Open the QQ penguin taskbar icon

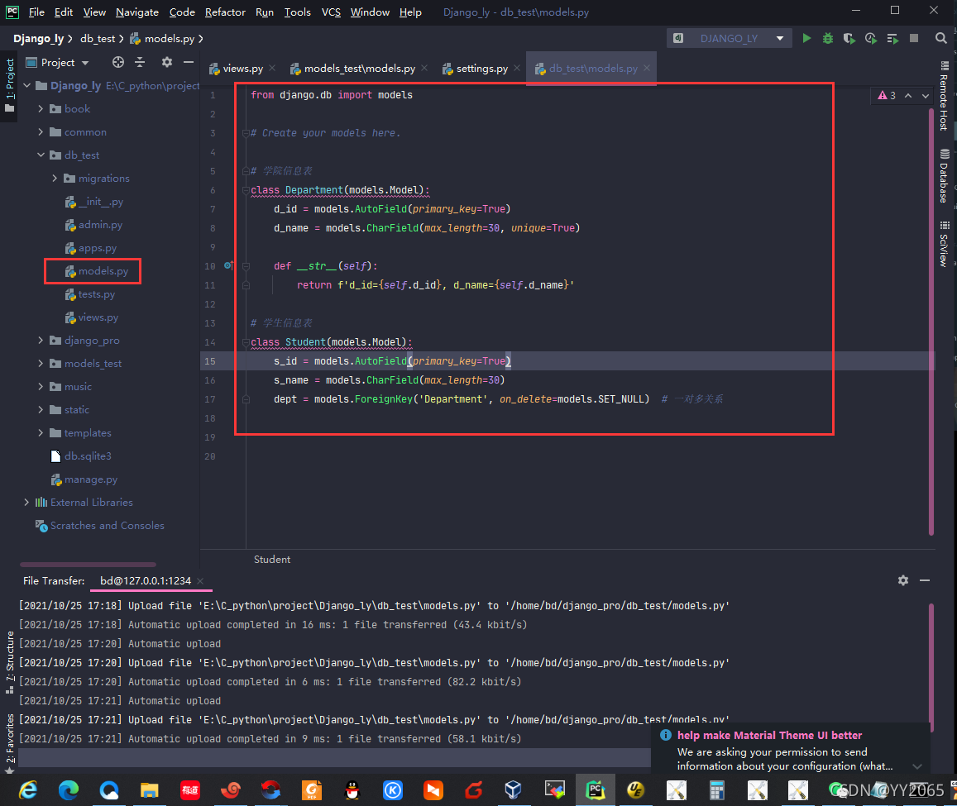[x=352, y=790]
